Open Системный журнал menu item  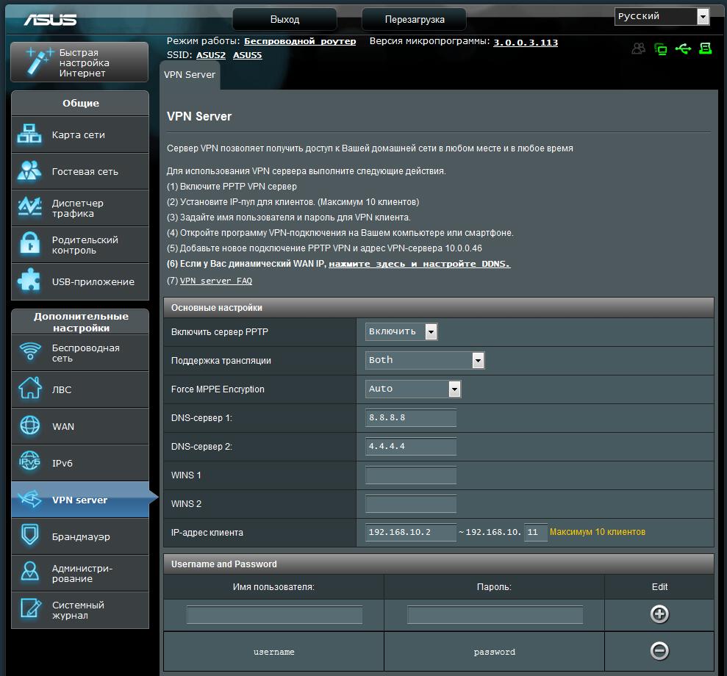pyautogui.click(x=80, y=609)
